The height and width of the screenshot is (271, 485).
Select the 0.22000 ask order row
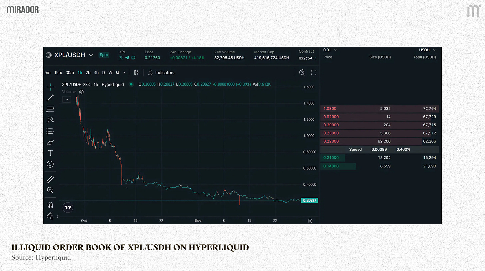[x=380, y=141]
